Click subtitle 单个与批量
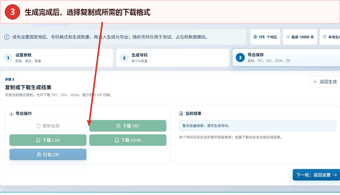Image resolution: width=340 pixels, height=195 pixels. (139, 61)
